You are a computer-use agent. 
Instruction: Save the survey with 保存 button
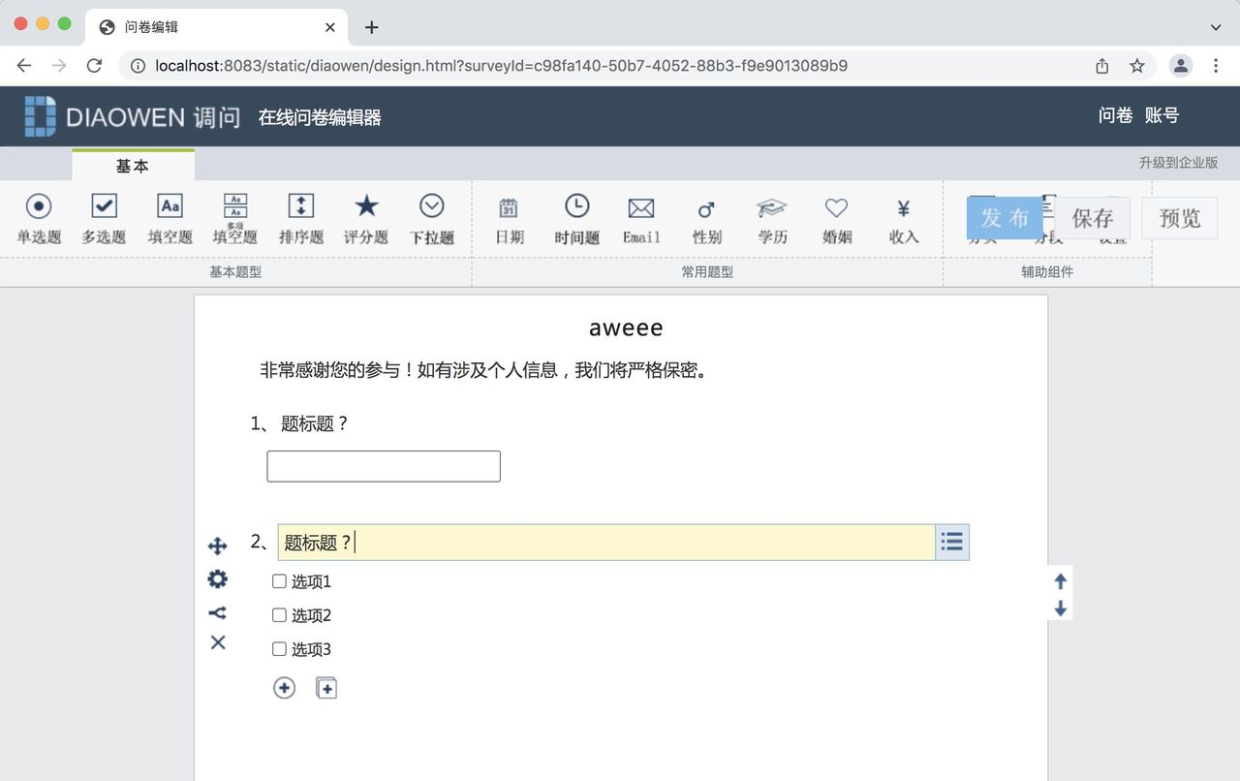point(1094,218)
